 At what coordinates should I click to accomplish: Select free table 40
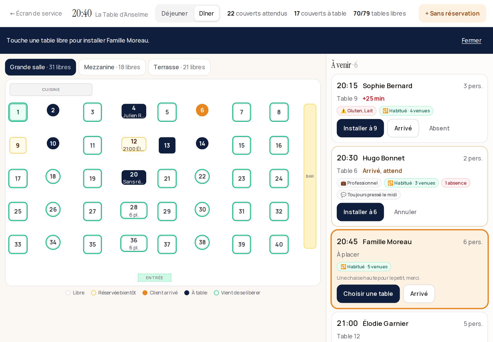click(x=279, y=244)
